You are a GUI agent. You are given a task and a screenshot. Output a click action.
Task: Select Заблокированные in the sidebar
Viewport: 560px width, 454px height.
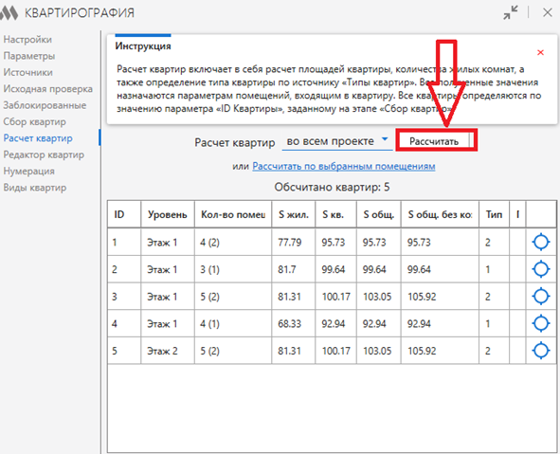point(45,105)
